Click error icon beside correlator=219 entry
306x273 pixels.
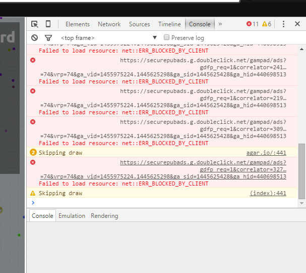[33, 91]
